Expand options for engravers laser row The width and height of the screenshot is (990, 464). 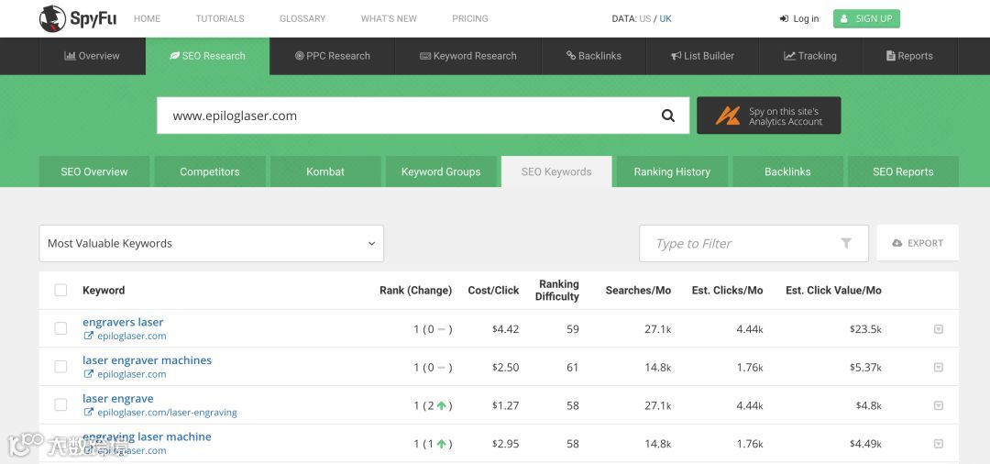pos(939,329)
